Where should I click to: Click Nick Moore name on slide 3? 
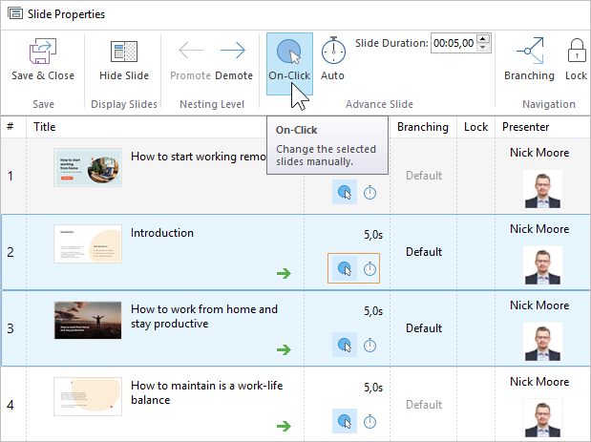[539, 305]
